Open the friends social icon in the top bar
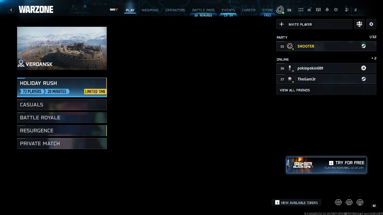The height and width of the screenshot is (215, 383). tap(347, 10)
